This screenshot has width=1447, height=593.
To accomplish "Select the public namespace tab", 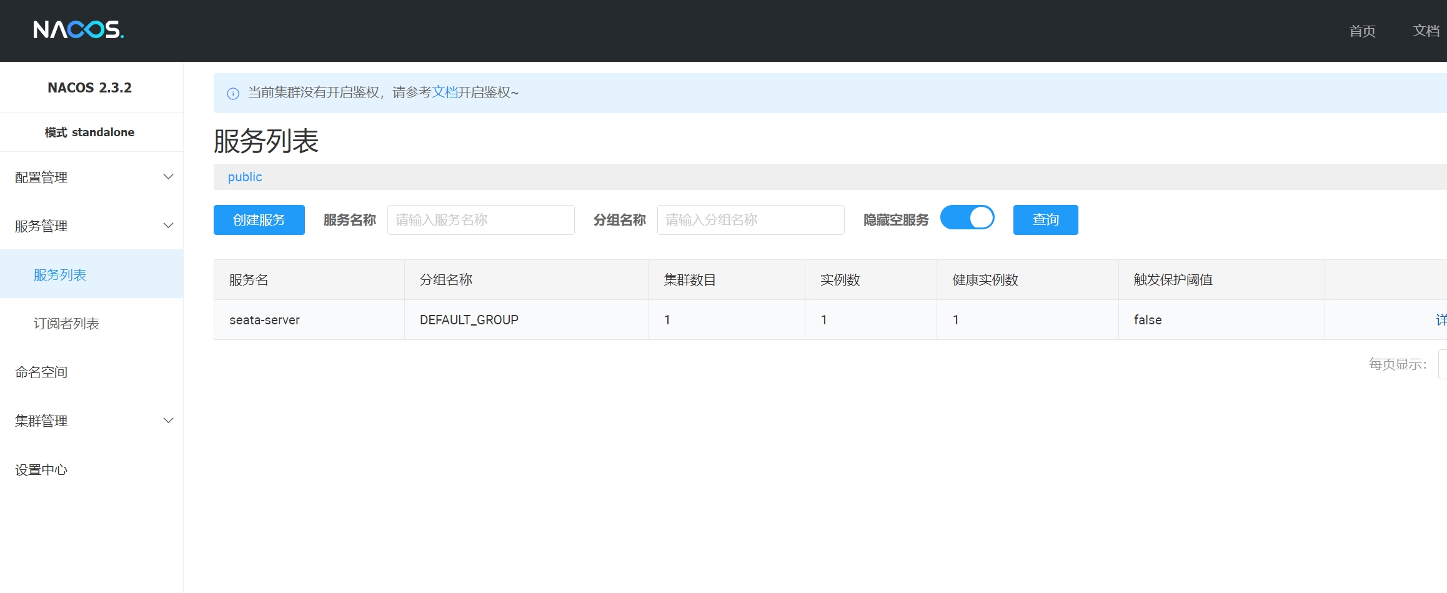I will pos(245,177).
